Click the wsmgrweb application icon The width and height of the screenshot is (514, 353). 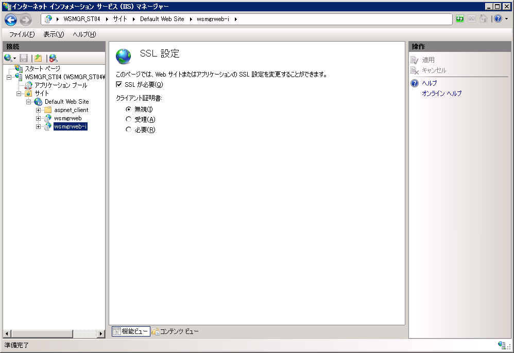point(48,118)
